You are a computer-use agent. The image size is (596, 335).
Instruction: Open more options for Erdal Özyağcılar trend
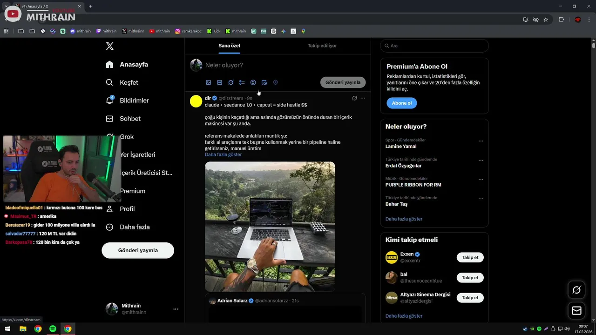pyautogui.click(x=481, y=161)
